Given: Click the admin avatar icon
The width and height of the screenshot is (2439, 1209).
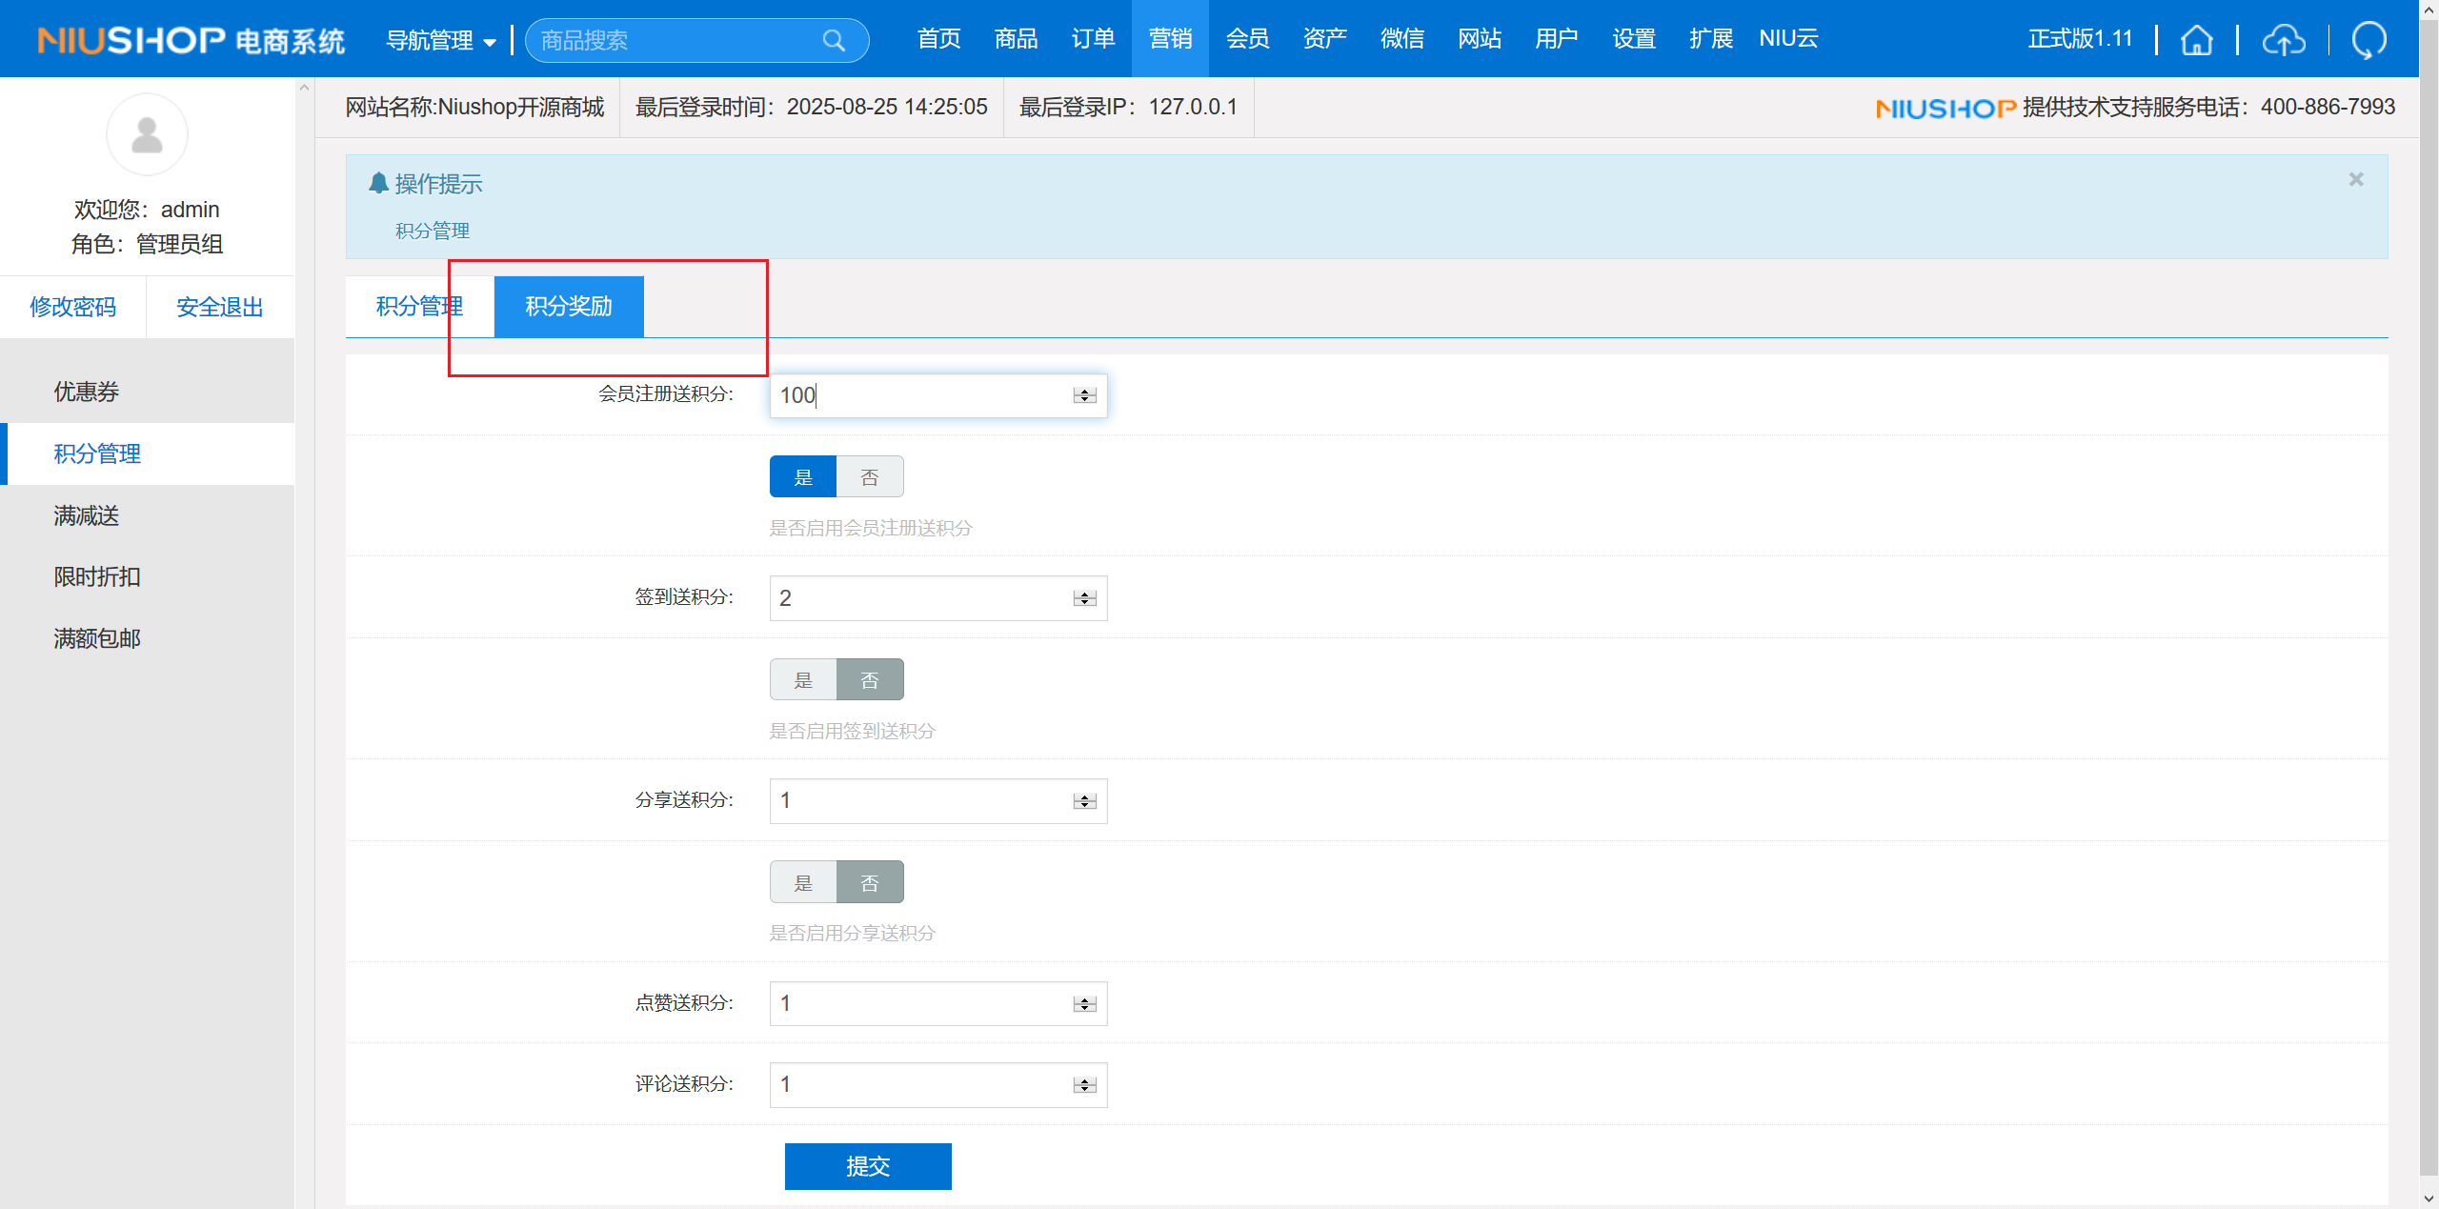Looking at the screenshot, I should click(x=147, y=134).
